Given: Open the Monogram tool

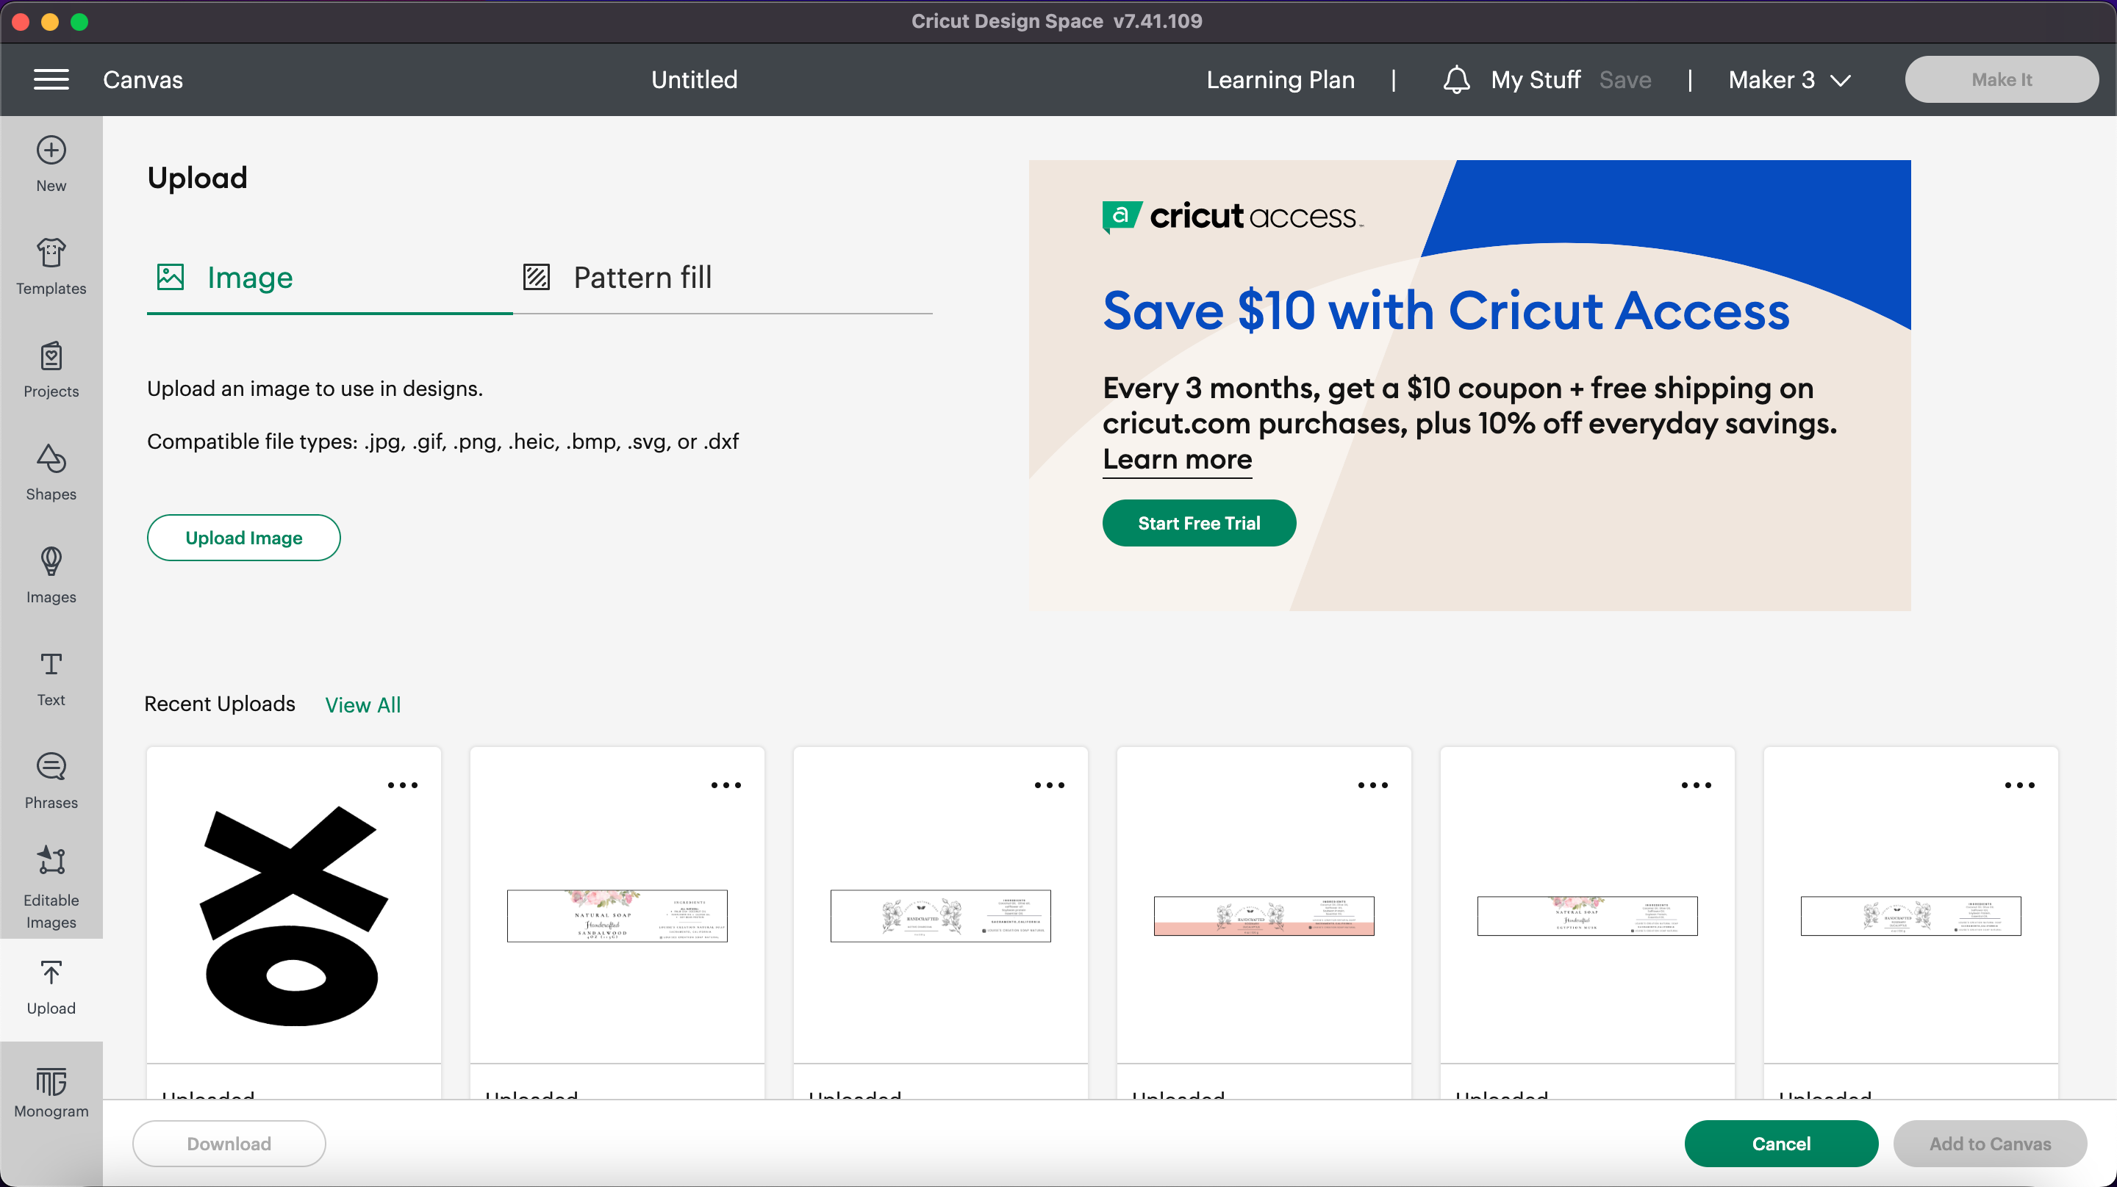Looking at the screenshot, I should coord(51,1089).
